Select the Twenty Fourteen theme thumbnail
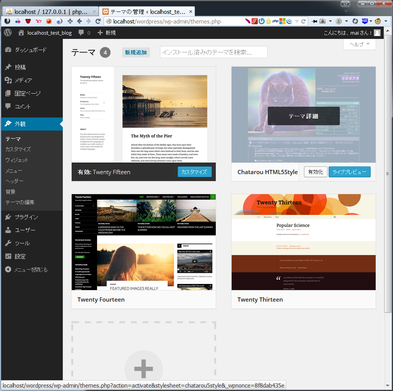Screen dimensions: 393x391 (x=144, y=242)
